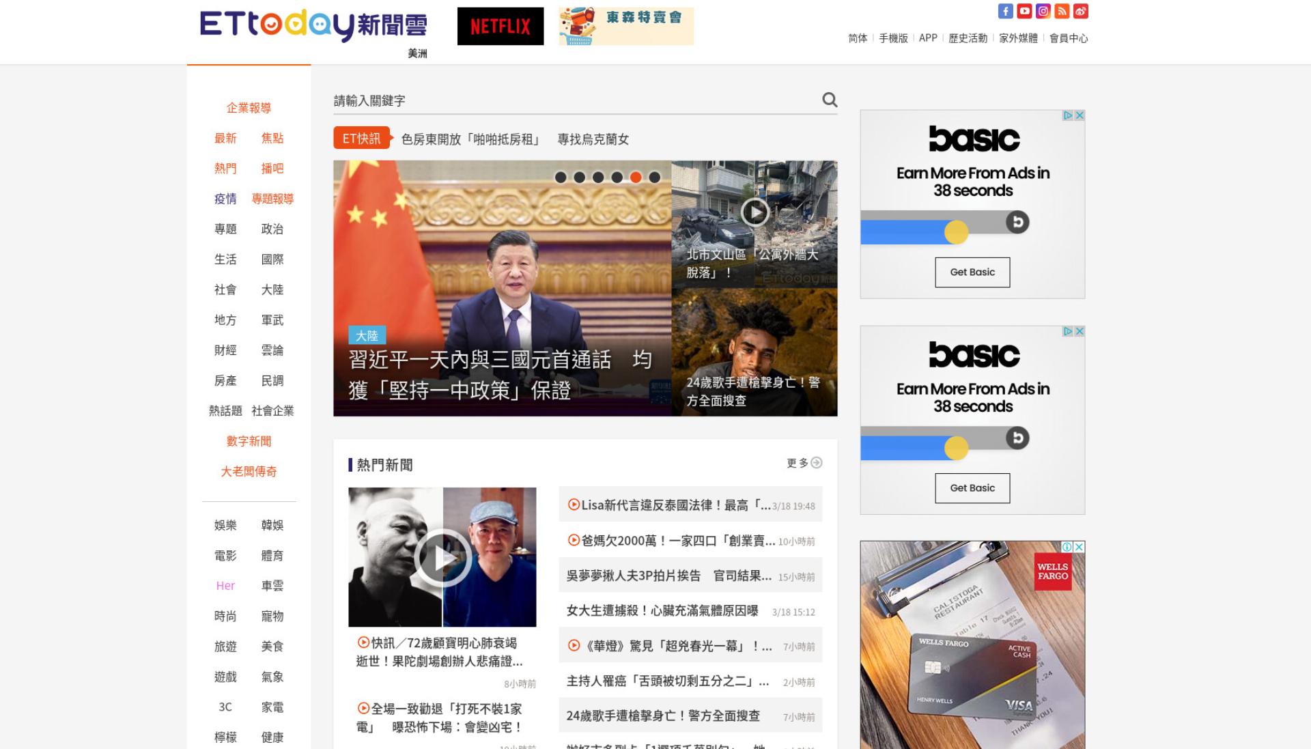Open 國際 category

click(x=272, y=259)
